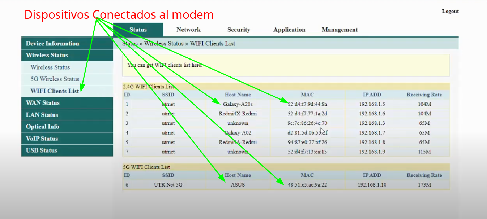Select WIFI Clients List in sidebar

[54, 91]
